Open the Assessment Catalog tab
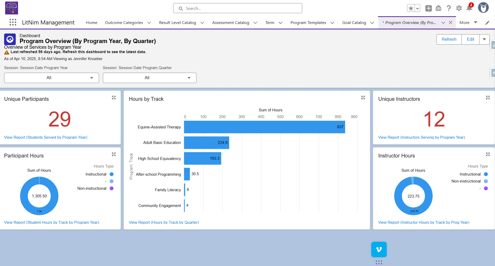This screenshot has height=266, width=495. tap(230, 22)
